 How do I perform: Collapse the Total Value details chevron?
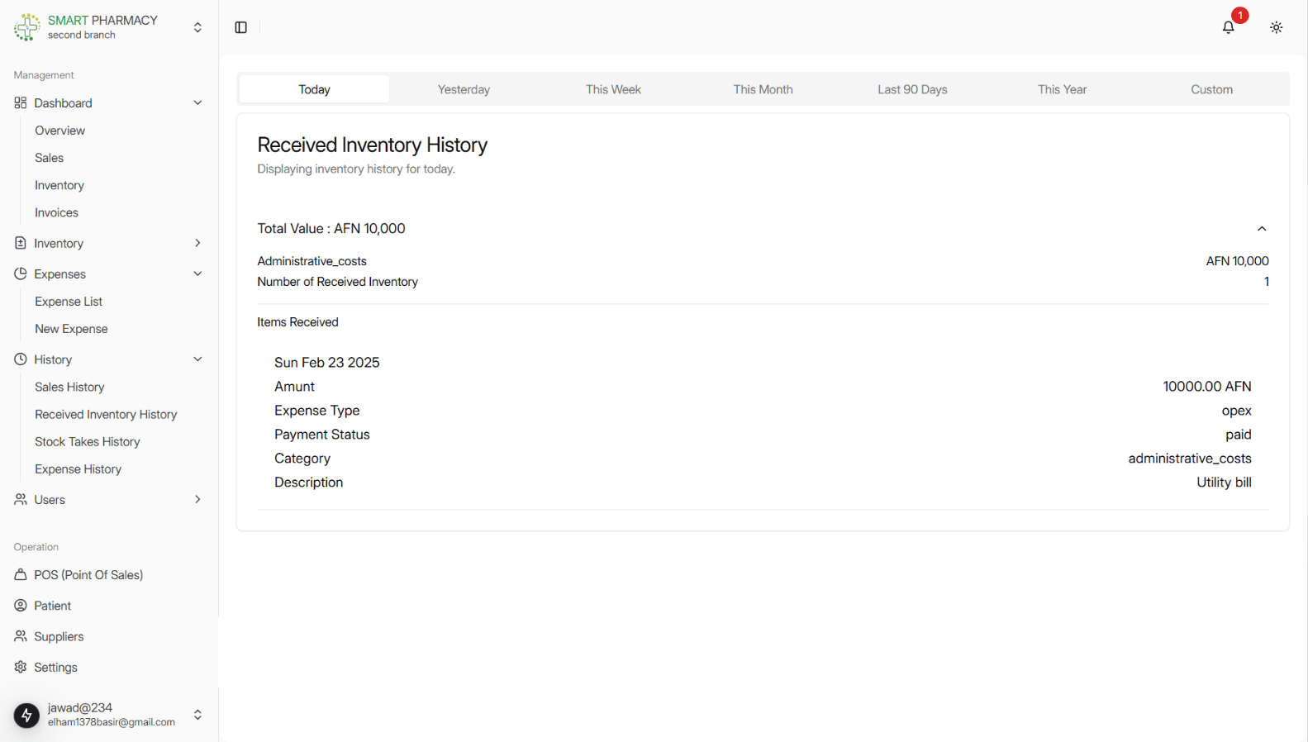(x=1261, y=229)
